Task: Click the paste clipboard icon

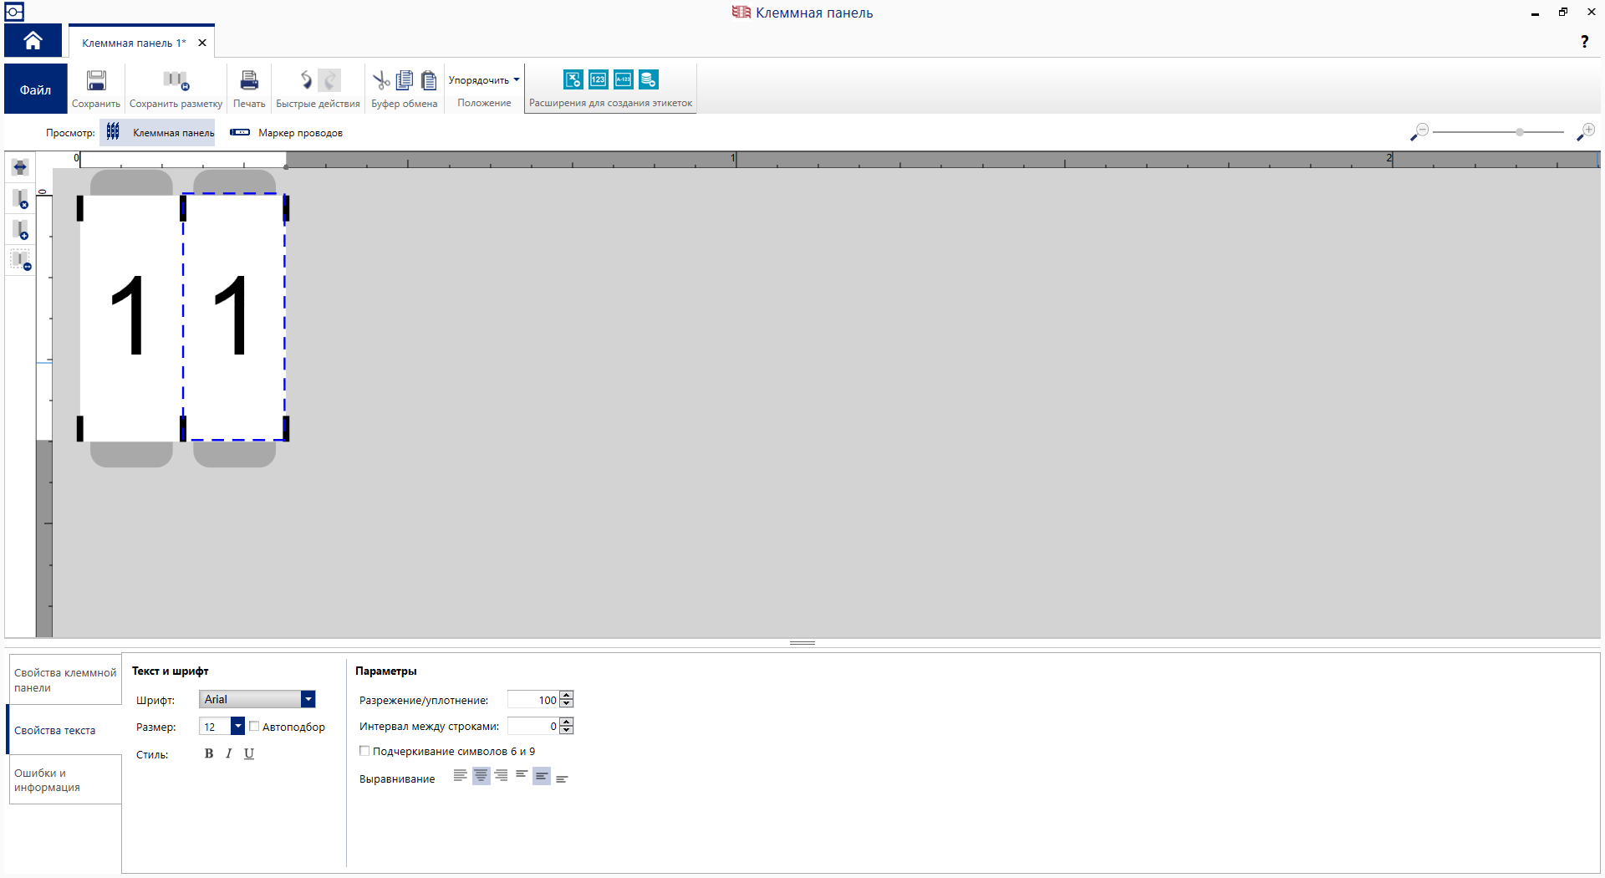Action: 429,80
